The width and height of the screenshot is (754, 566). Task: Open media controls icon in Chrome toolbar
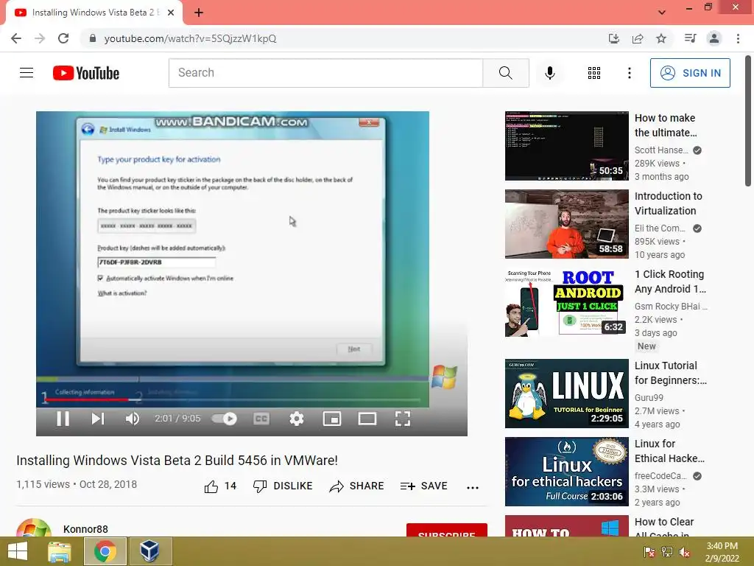coord(691,38)
